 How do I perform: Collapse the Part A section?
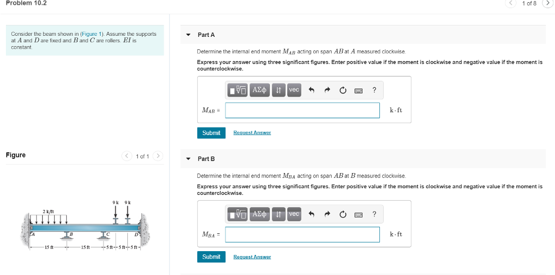click(188, 35)
